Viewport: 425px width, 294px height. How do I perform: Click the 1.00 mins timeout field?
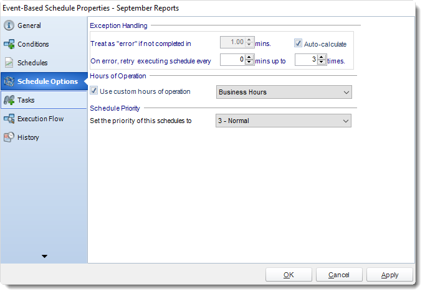pos(233,42)
